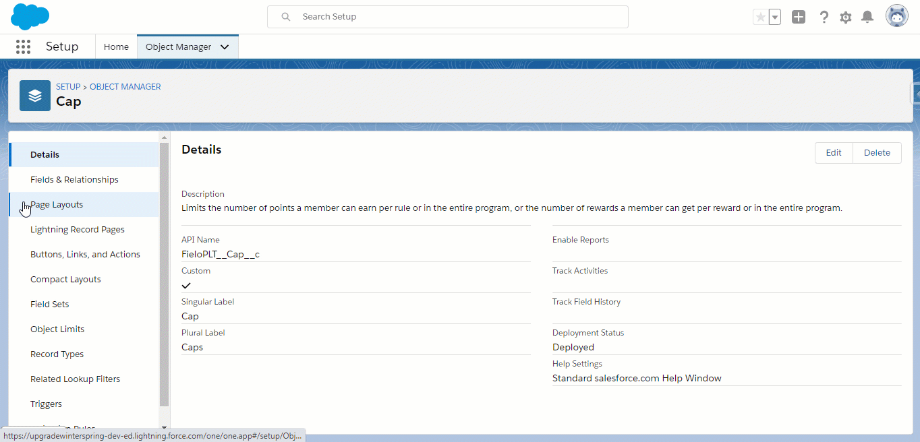Click the Delete button
The height and width of the screenshot is (442, 920).
coord(877,153)
